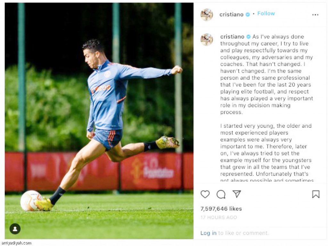The image size is (328, 246).
Task: View the 7,597,646 likes list
Action: pos(221,209)
